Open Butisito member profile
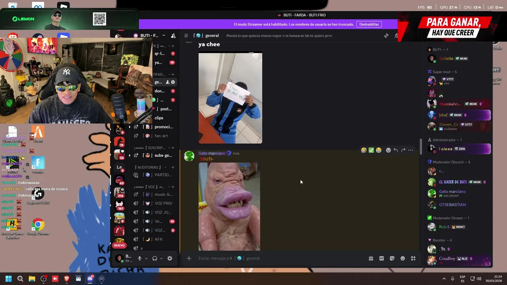 pyautogui.click(x=446, y=59)
